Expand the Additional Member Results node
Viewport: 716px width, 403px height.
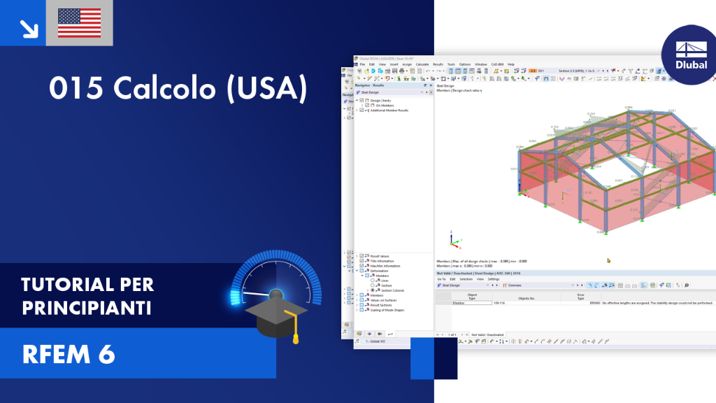[357, 111]
